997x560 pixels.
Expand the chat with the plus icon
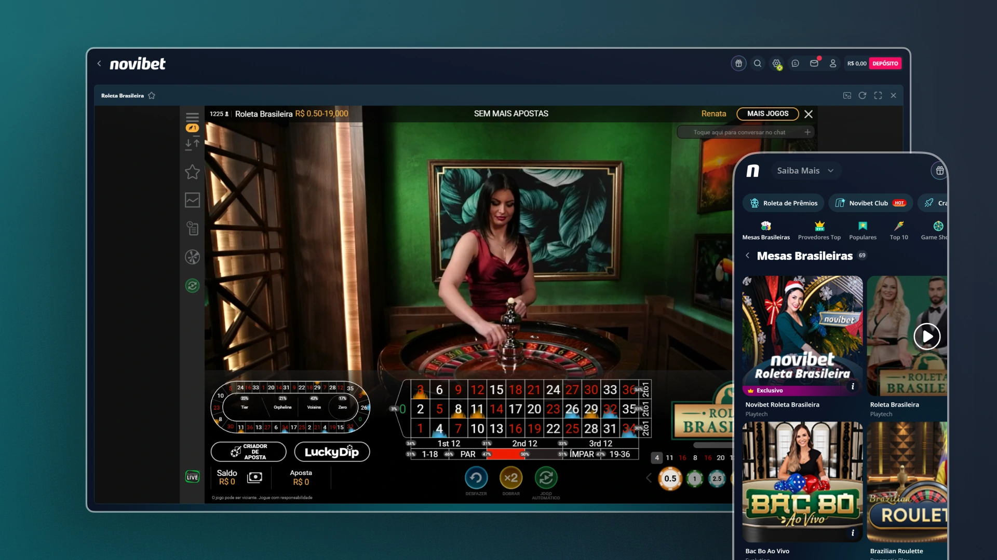pyautogui.click(x=807, y=132)
